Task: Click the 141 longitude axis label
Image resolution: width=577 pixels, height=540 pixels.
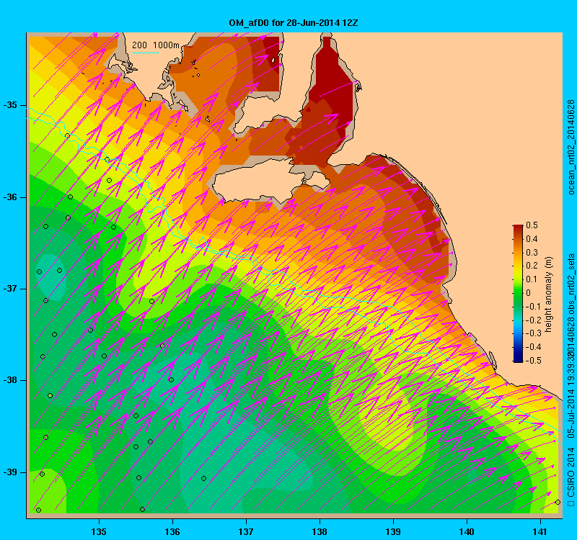Action: tap(540, 532)
